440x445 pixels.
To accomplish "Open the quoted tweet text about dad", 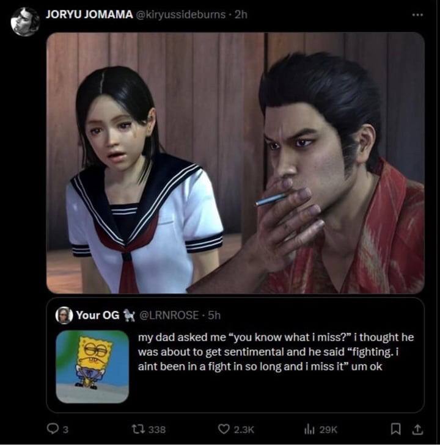I will click(276, 352).
